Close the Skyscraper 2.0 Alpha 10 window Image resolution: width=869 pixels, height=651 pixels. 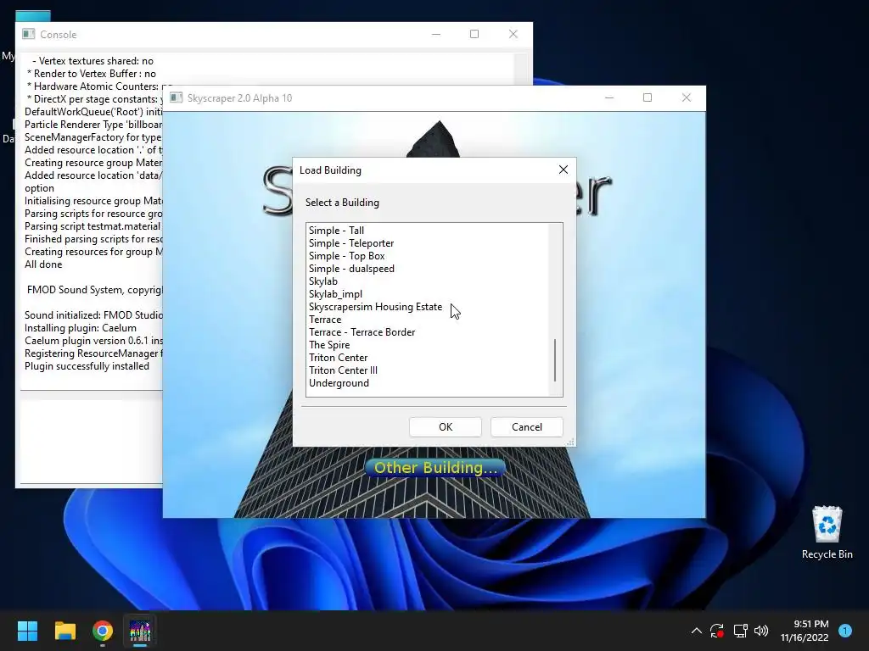click(686, 98)
